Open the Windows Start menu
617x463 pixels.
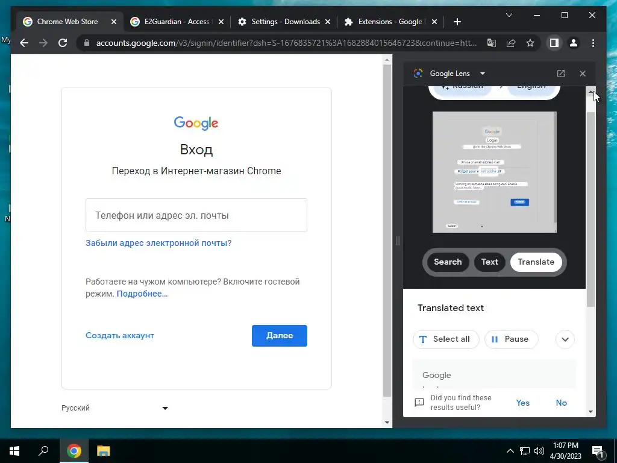(14, 451)
